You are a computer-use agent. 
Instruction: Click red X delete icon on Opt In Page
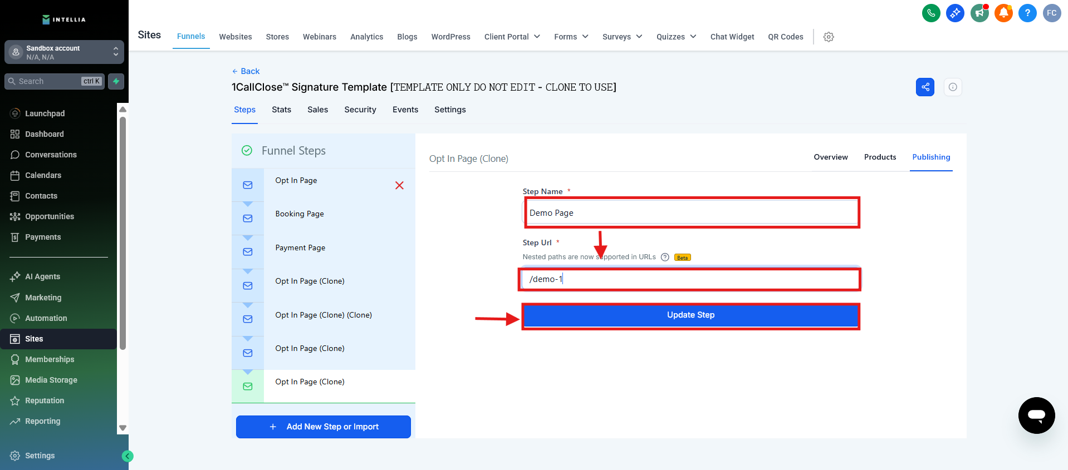coord(399,185)
